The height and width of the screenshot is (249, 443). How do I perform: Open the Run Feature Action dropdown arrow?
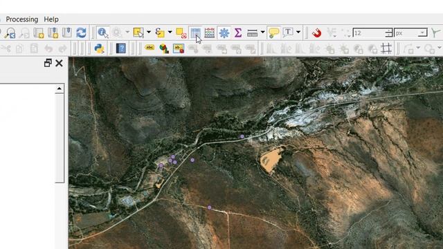pyautogui.click(x=127, y=32)
